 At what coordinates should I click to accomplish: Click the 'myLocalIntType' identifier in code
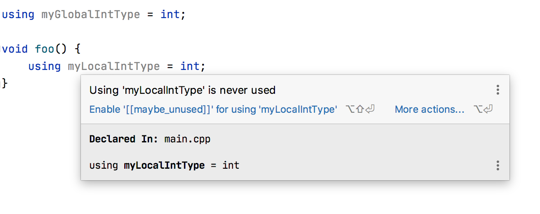pos(114,66)
